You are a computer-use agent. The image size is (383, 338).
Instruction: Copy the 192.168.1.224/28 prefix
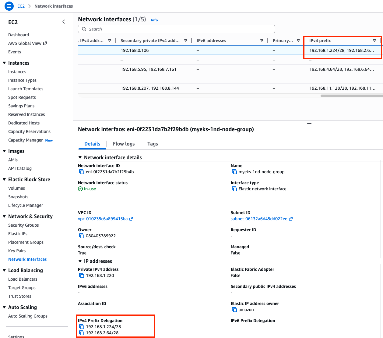(82, 327)
